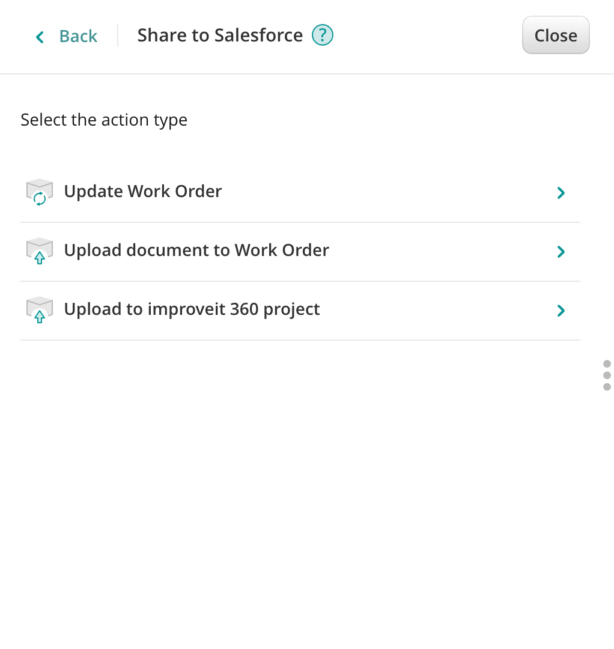
Task: Expand Upload document to Work Order chevron
Action: [561, 252]
